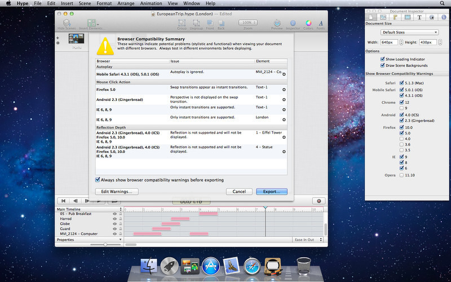This screenshot has width=451, height=282.
Task: Uncheck always show browser compatibility warnings
Action: 98,180
